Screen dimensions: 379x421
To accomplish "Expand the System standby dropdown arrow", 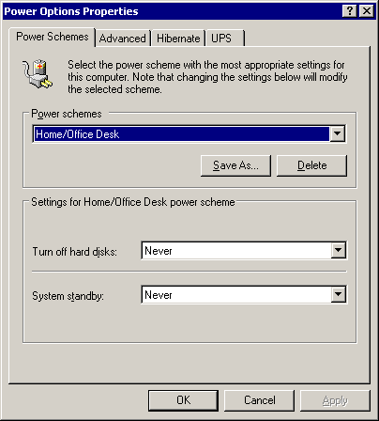I will pos(339,294).
